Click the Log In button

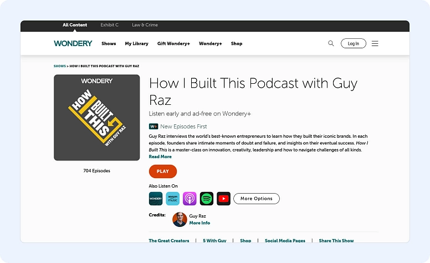coord(354,43)
